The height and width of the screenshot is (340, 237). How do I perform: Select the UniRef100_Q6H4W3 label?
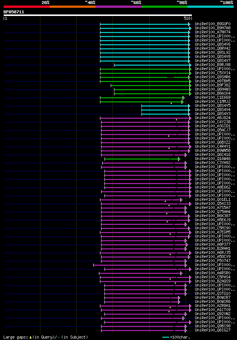[x=213, y=89]
